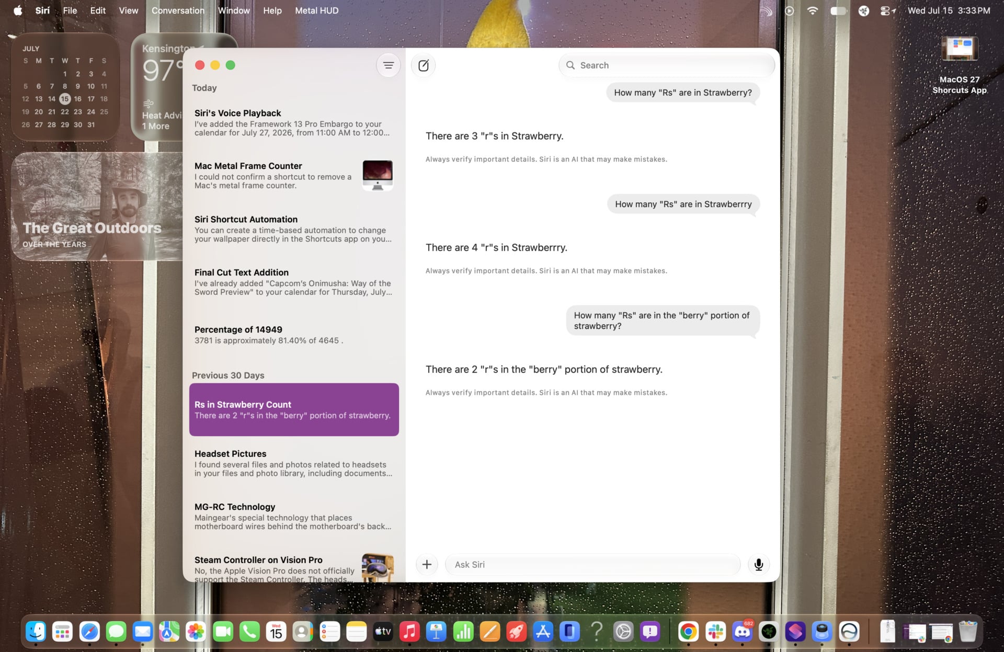Screen dimensions: 1004x652
Task: Click the iMac thumbnail in Mac Metal Frame Counter
Action: [x=378, y=176]
